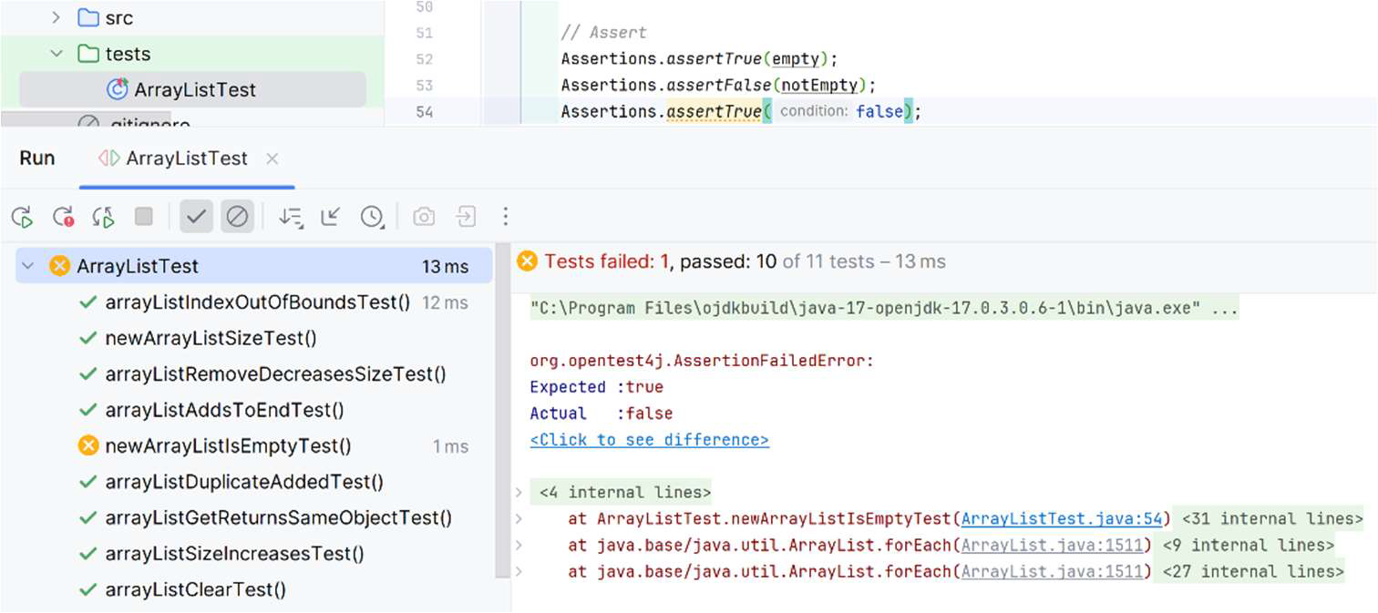Screen dimensions: 1378x613
Task: Open the test history clock menu
Action: pos(372,217)
